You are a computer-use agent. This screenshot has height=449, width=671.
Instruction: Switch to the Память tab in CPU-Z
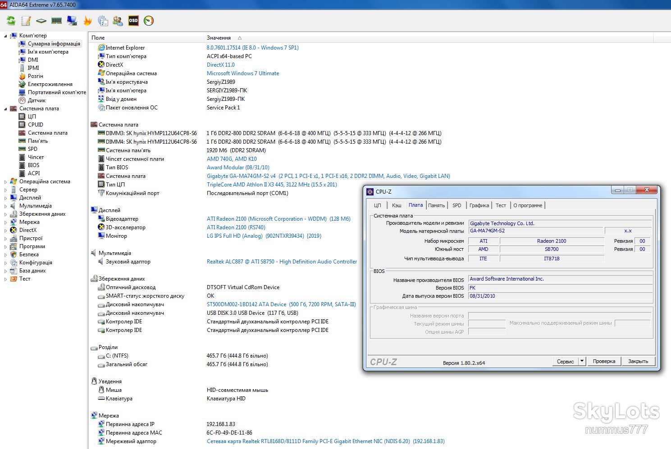[x=436, y=205]
